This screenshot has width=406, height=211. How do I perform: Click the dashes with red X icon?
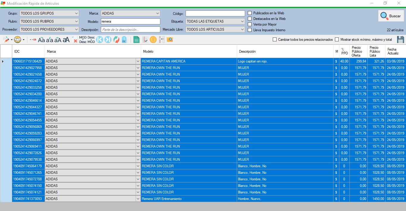(x=33, y=40)
